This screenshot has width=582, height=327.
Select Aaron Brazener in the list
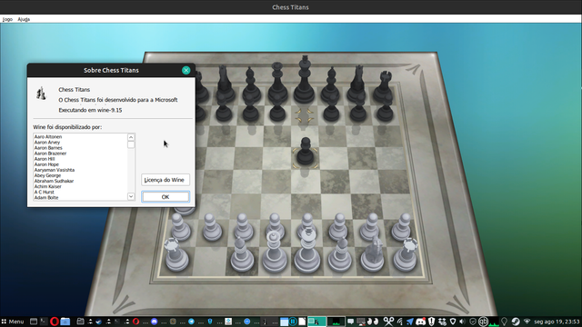[50, 154]
